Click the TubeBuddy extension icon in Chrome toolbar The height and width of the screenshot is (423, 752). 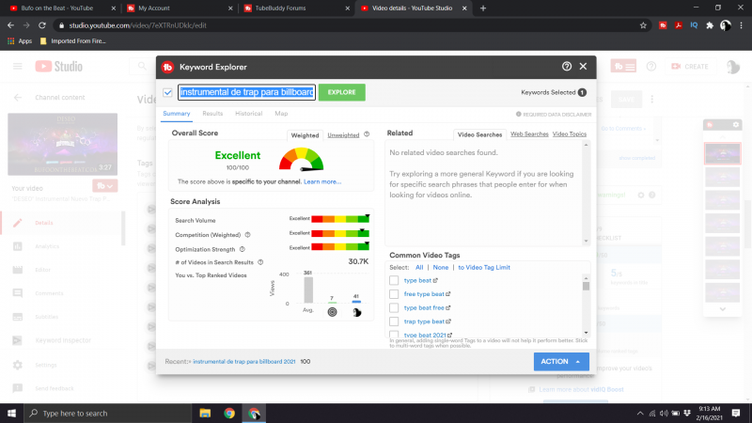(x=663, y=25)
